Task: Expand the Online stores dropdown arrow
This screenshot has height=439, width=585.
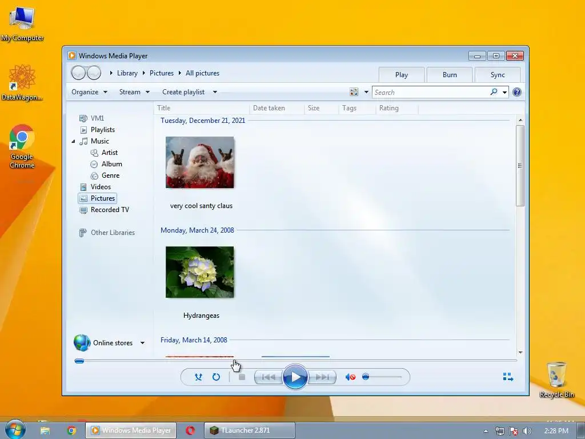Action: click(x=142, y=343)
